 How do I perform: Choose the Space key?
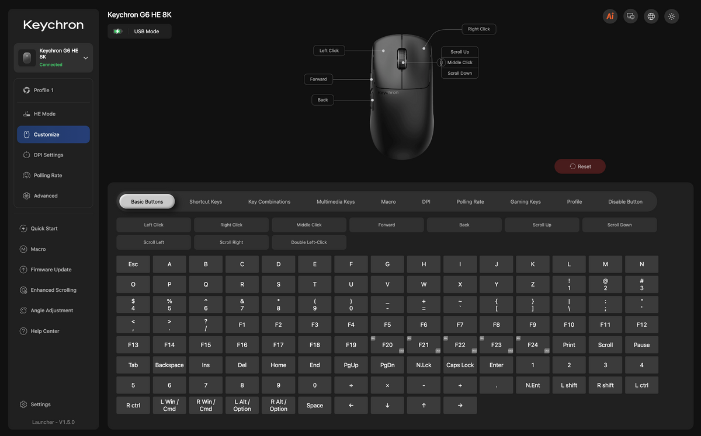coord(315,406)
